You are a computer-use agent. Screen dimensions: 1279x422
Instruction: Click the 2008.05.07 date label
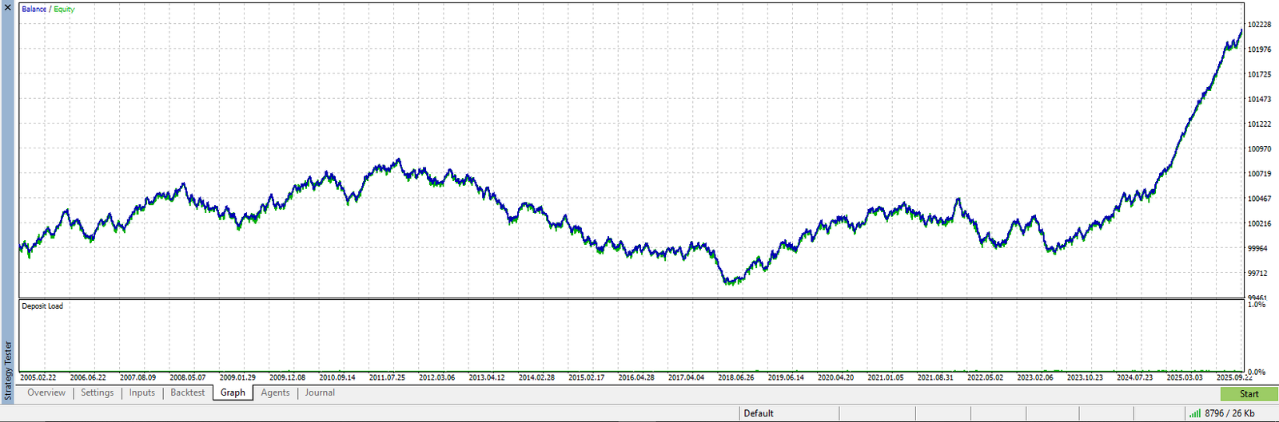pos(188,378)
